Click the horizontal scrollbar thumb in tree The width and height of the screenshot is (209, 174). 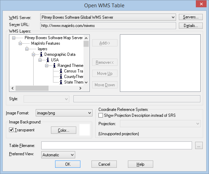tap(32, 88)
